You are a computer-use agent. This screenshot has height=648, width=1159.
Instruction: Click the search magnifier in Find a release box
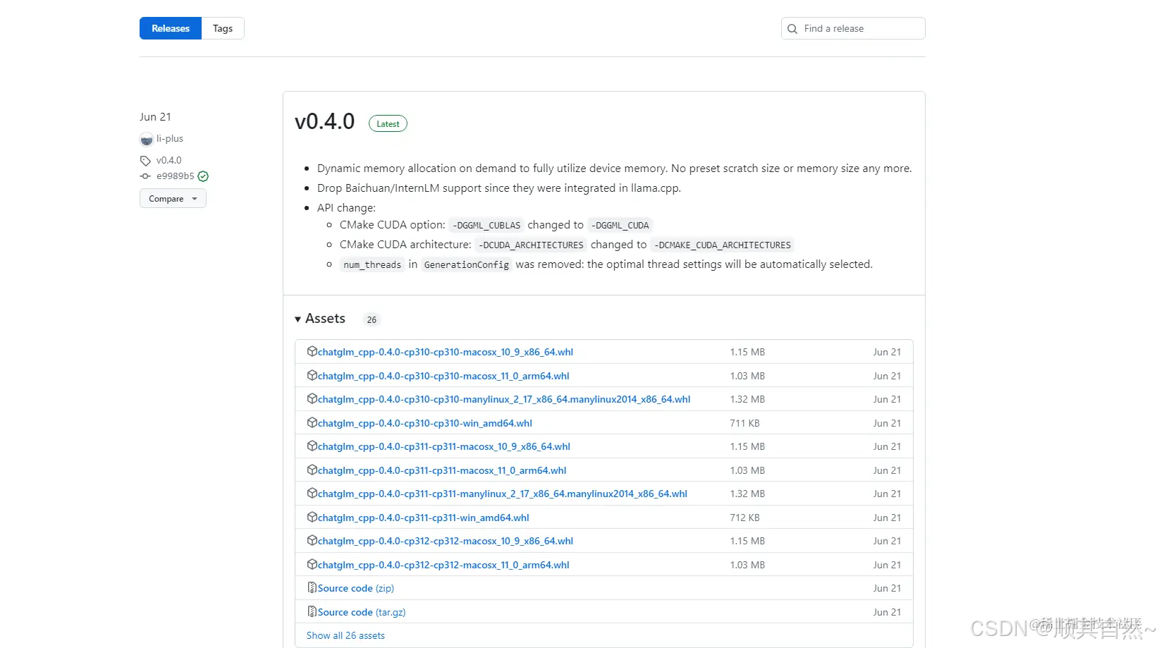(x=792, y=28)
